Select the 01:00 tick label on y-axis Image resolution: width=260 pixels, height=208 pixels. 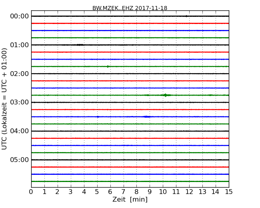pyautogui.click(x=19, y=45)
